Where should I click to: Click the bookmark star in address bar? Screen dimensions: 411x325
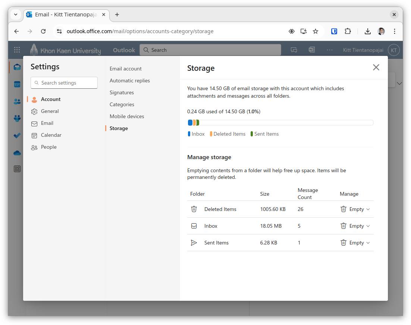pos(316,31)
